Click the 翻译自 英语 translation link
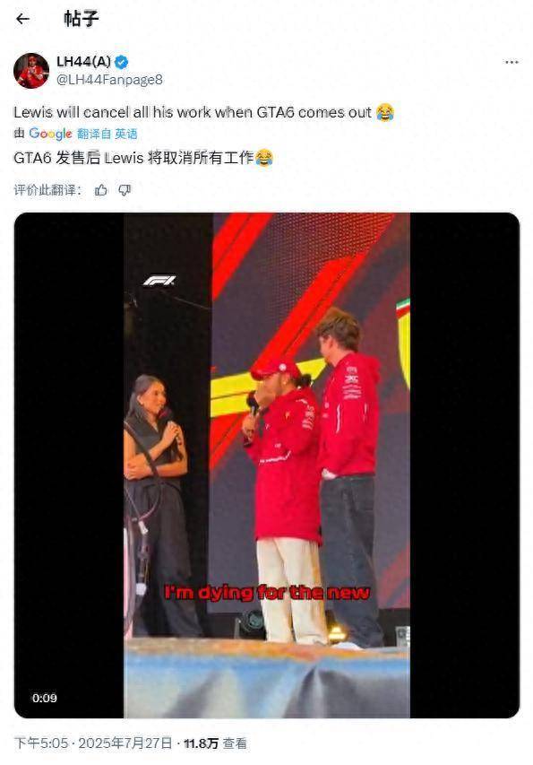Viewport: 533px width, 765px height. click(107, 134)
